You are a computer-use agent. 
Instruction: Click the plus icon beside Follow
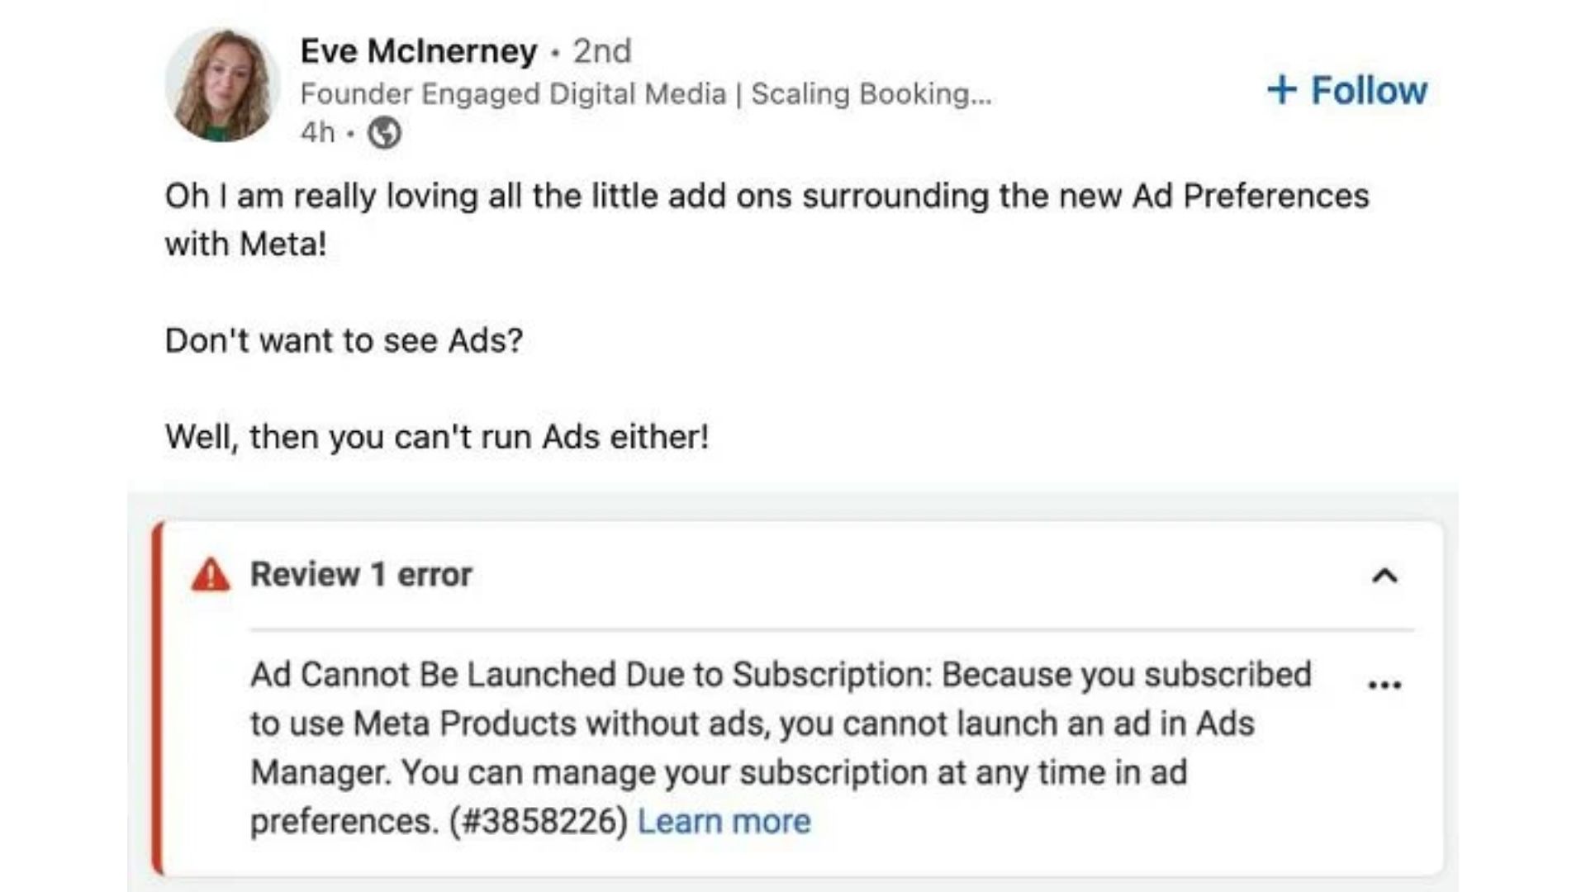click(x=1281, y=90)
